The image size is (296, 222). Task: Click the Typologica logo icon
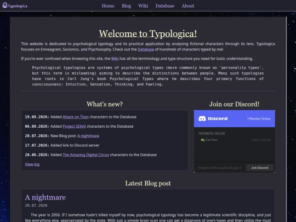[x=5, y=5]
